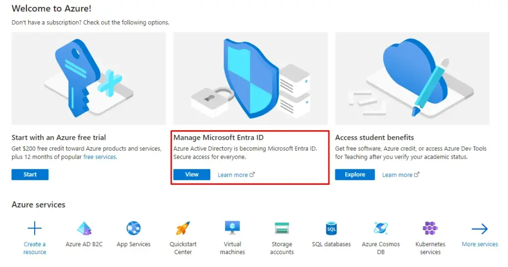Open Learn more link for Entra ID

(236, 175)
